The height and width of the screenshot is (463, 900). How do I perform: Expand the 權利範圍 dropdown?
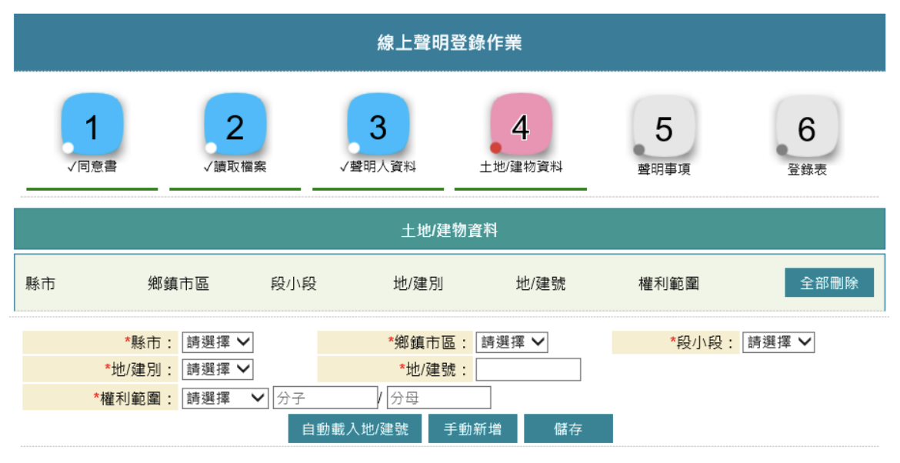(225, 398)
